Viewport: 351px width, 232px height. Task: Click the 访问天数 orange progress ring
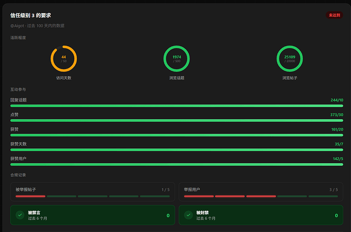click(x=64, y=59)
